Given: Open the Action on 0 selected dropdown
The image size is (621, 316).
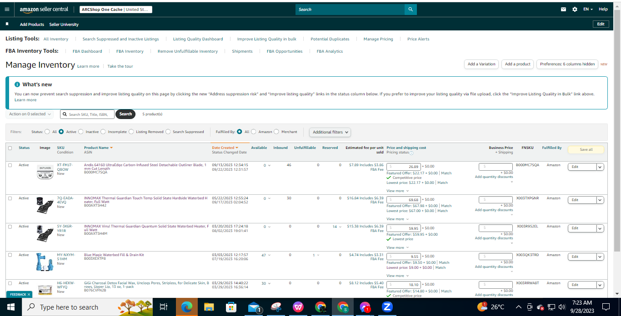Looking at the screenshot, I should point(30,114).
